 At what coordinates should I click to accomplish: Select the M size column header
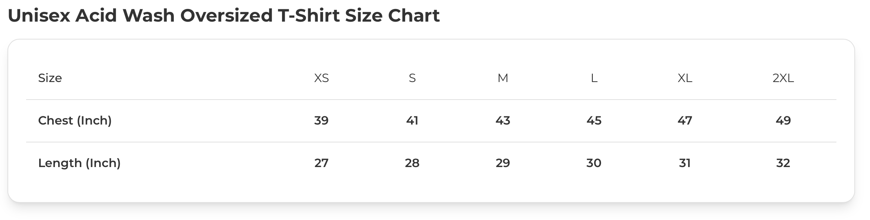(x=503, y=78)
